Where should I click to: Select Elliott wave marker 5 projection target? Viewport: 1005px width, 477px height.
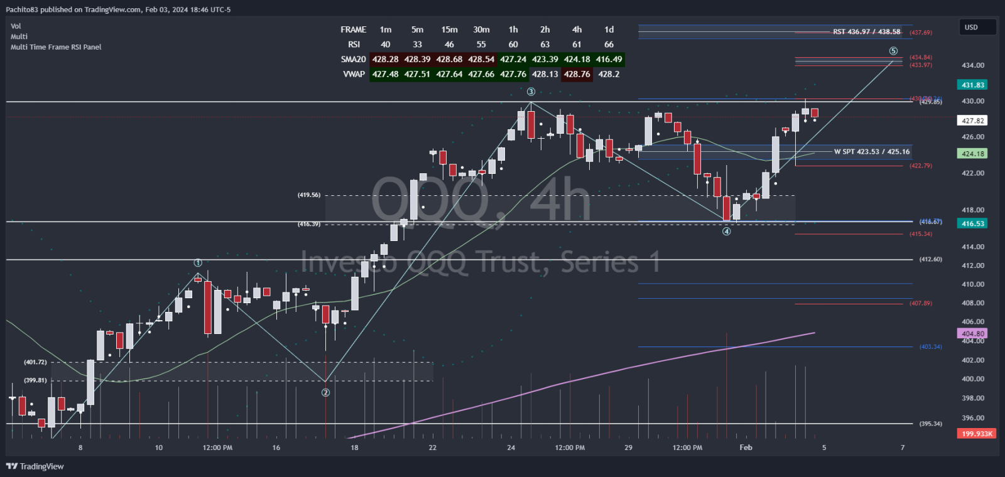click(x=893, y=51)
